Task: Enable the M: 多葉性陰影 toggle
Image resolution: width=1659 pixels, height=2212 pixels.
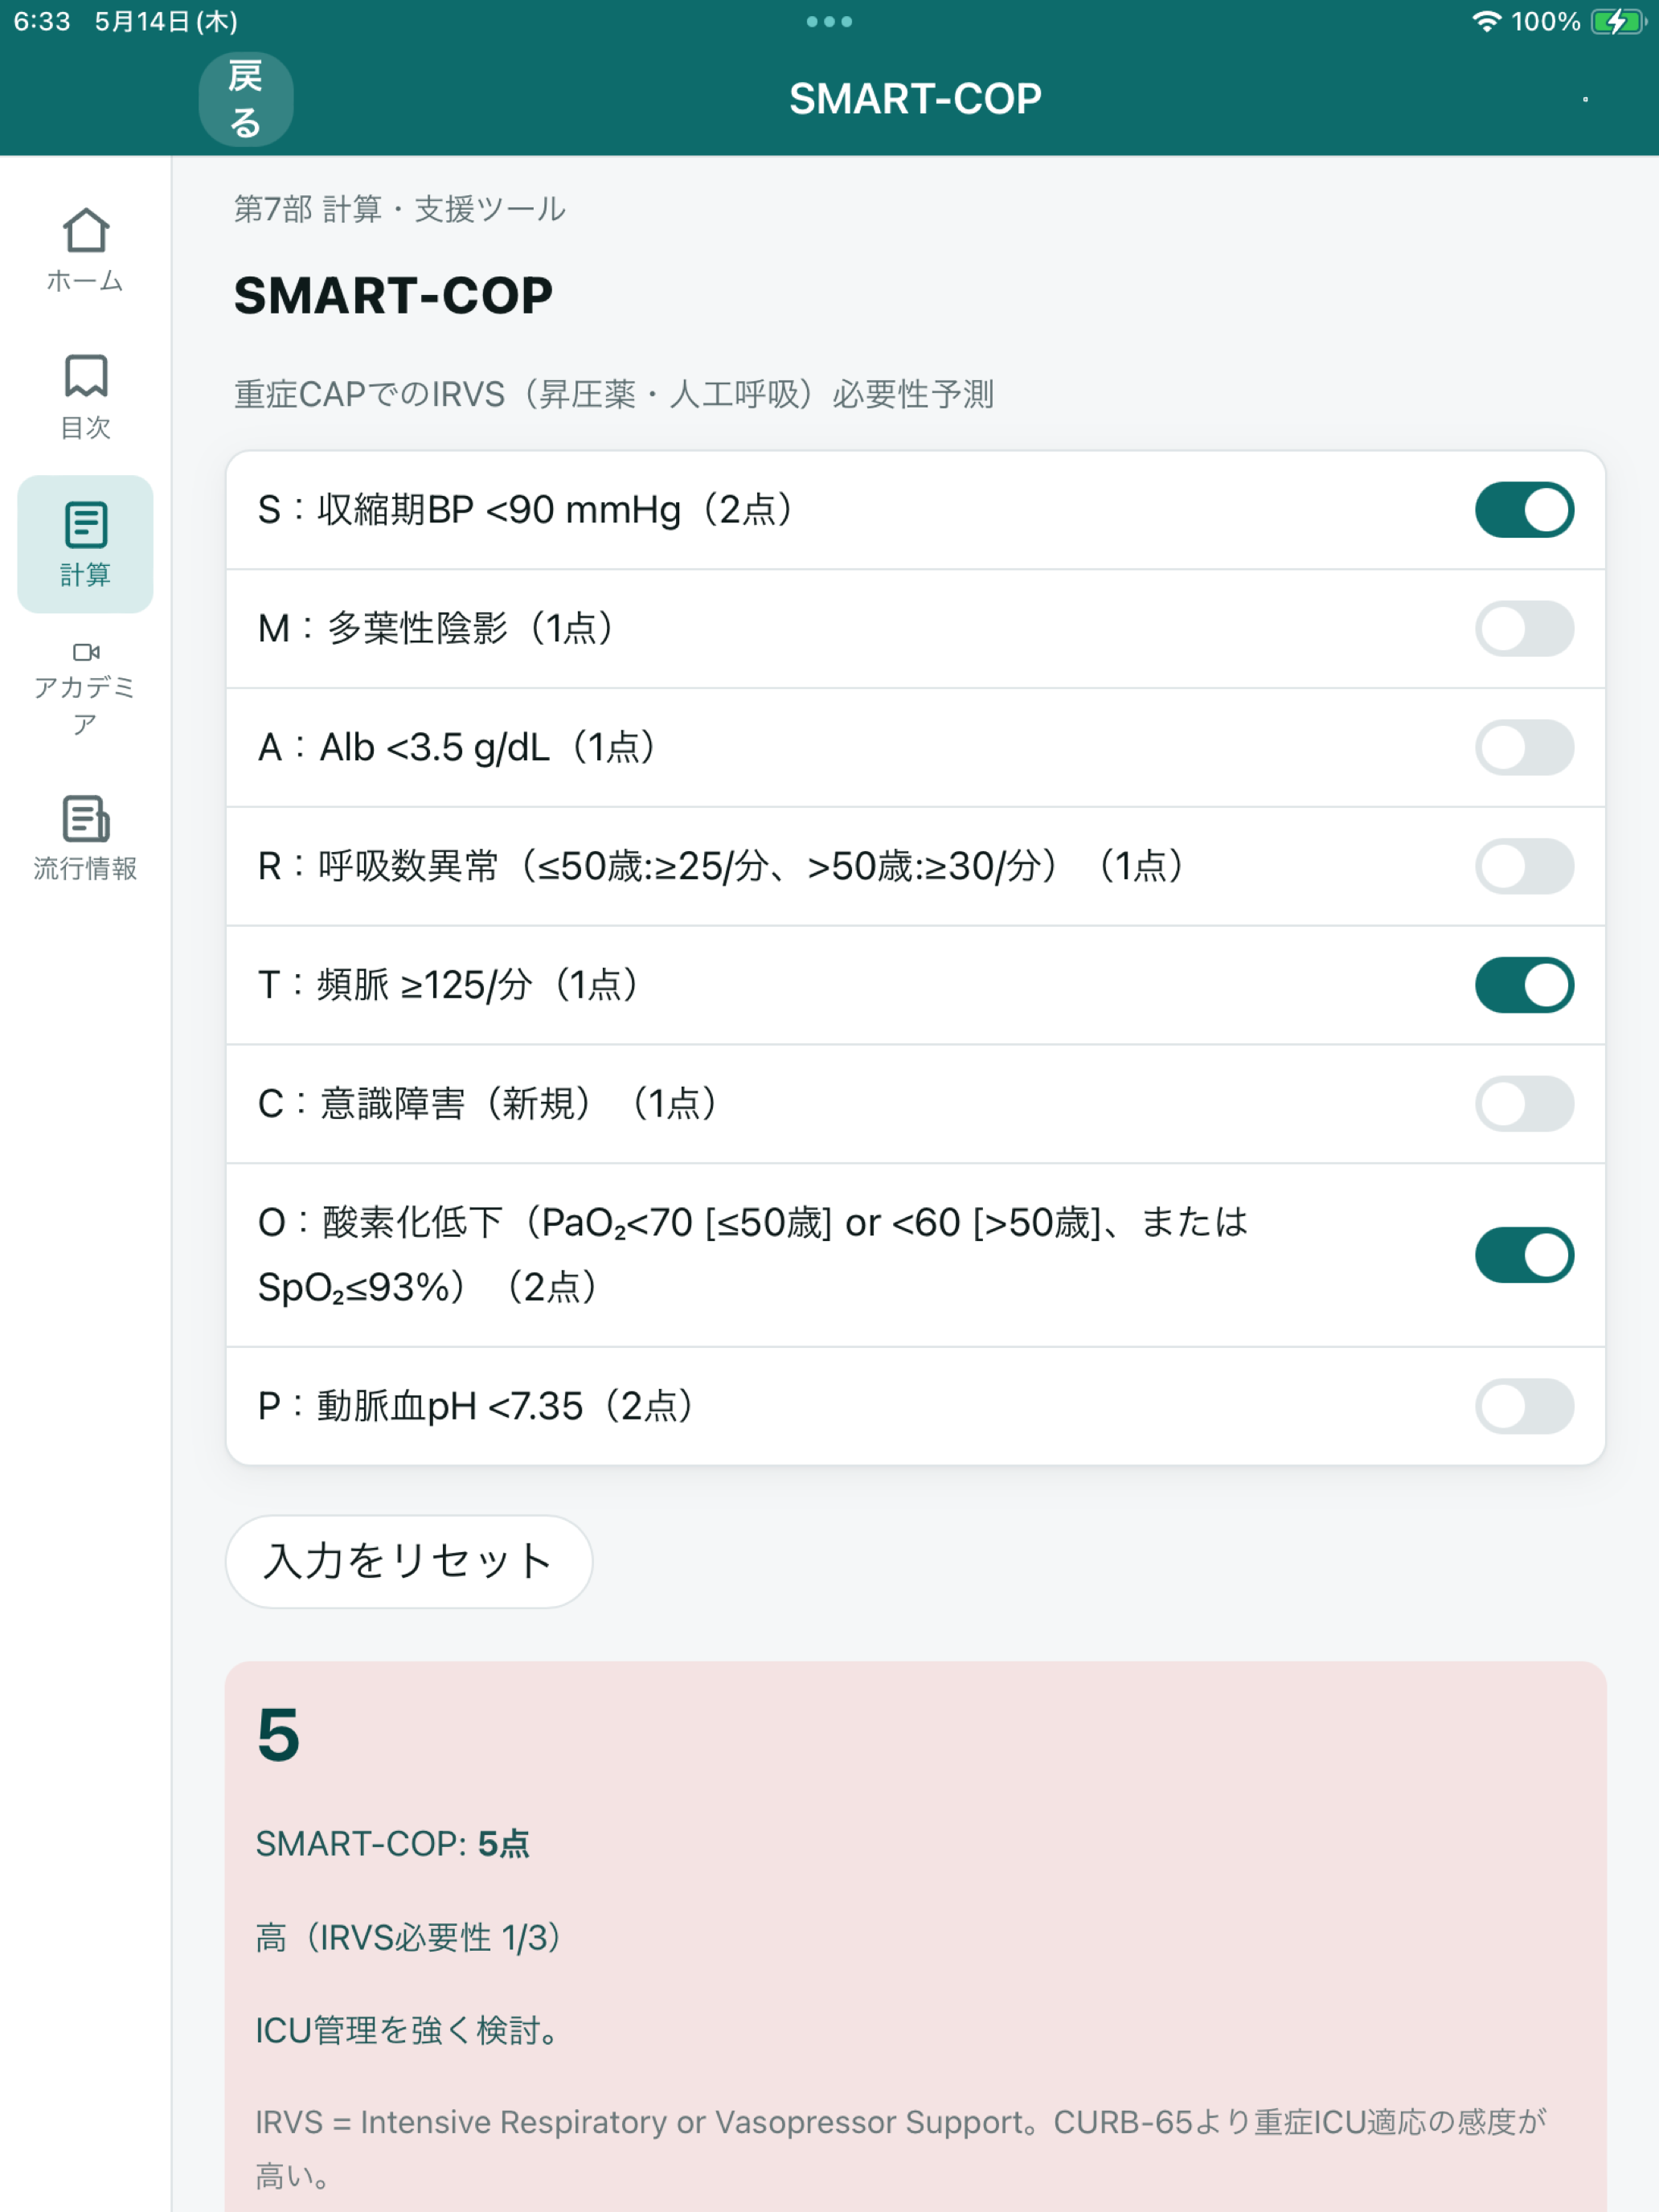Action: [1524, 629]
